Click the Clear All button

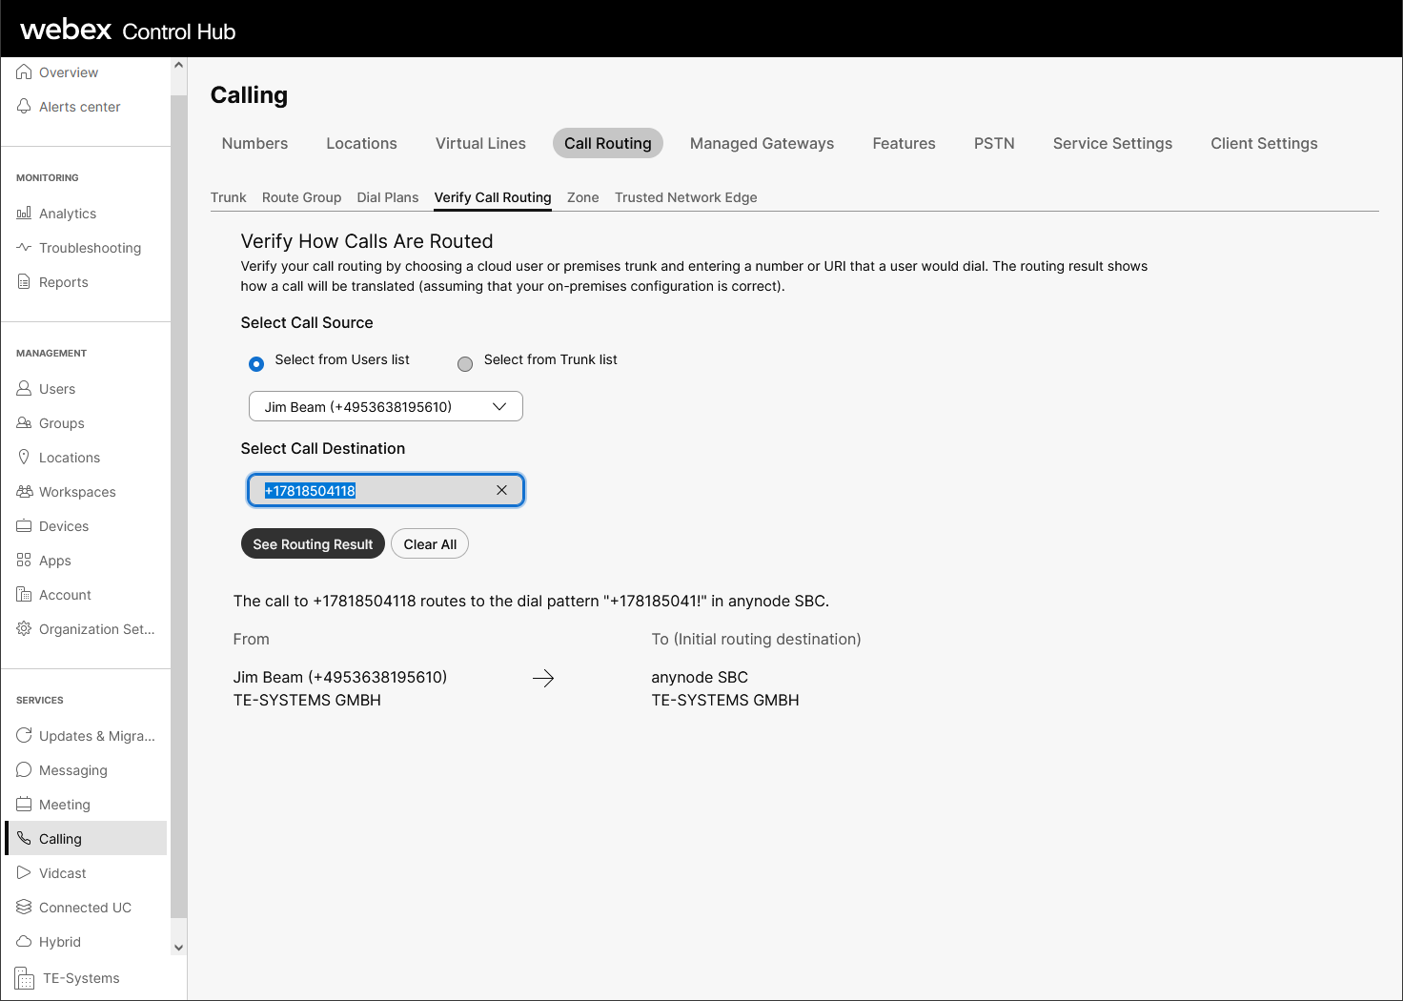pyautogui.click(x=430, y=543)
